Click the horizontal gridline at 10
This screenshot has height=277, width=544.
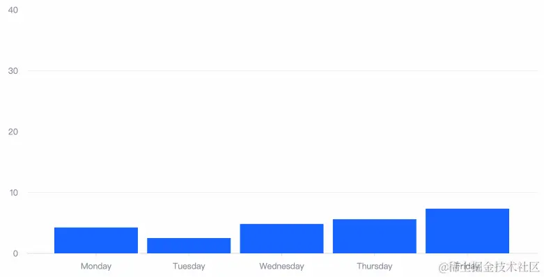pos(283,192)
